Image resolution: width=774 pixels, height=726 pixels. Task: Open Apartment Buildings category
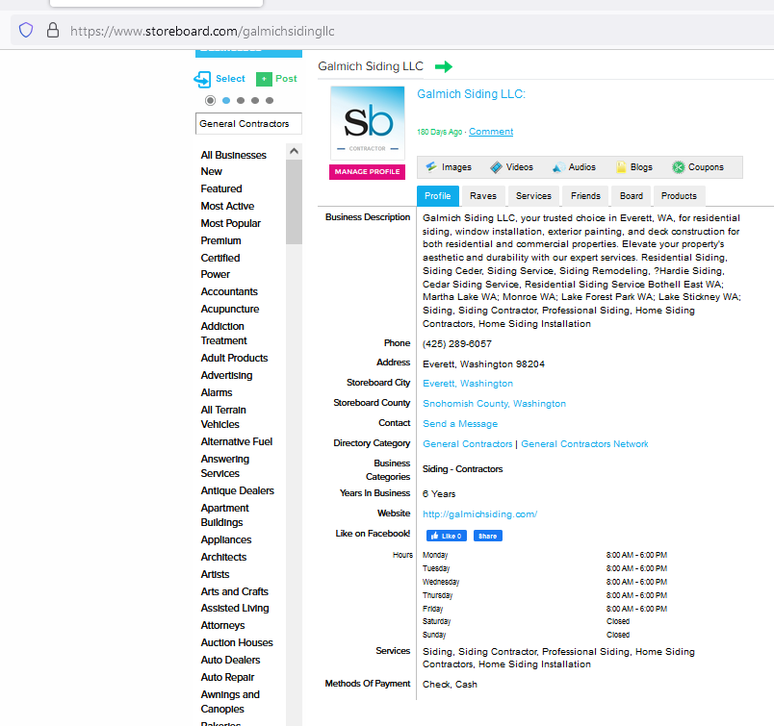coord(224,514)
